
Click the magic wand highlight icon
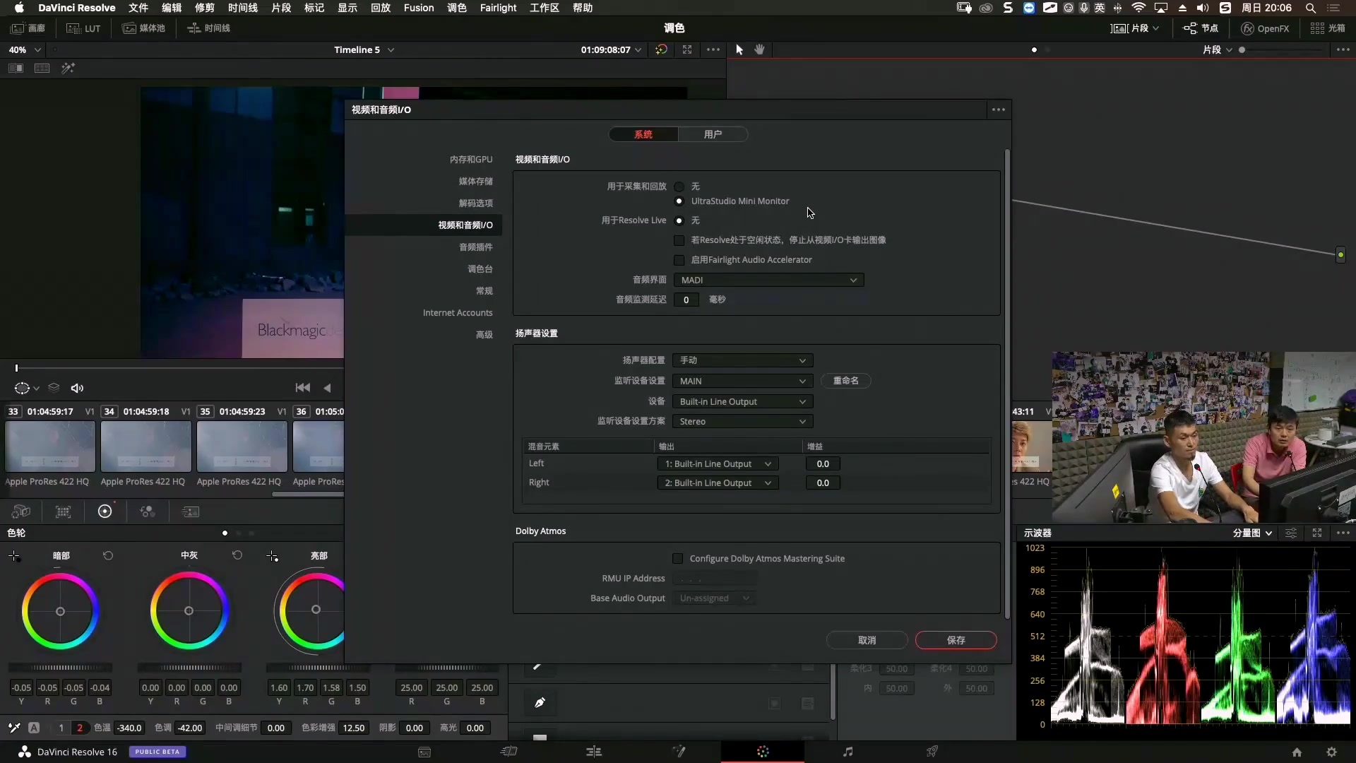coord(68,68)
